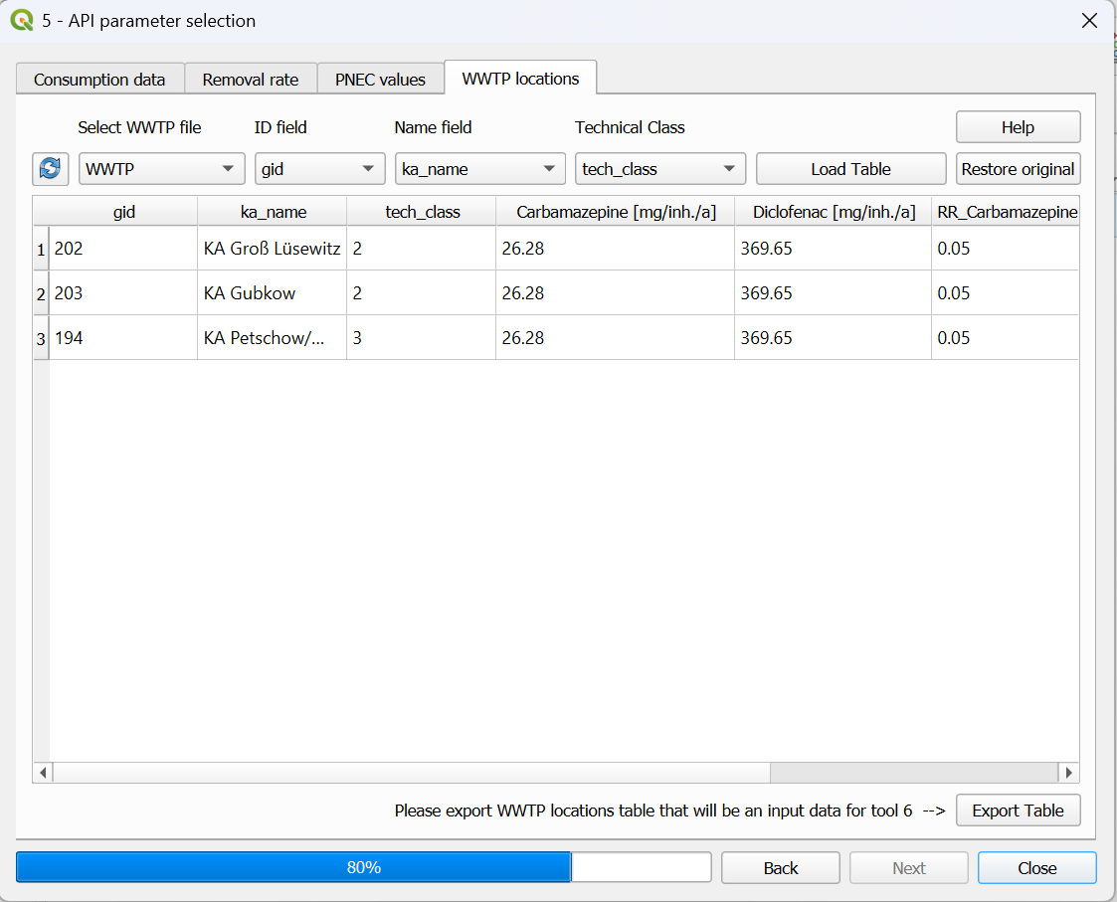Open the Select WWTP file dropdown
The height and width of the screenshot is (902, 1117).
162,169
